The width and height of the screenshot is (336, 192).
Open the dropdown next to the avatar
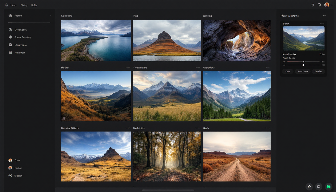[x=331, y=5]
